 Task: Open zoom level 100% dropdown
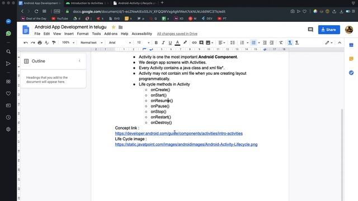coord(68,42)
